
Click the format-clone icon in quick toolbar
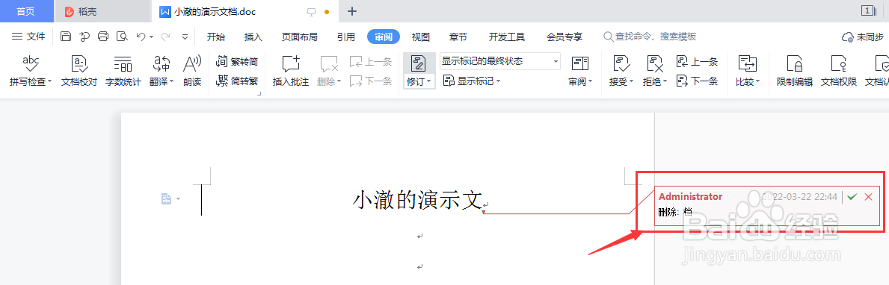coord(84,37)
